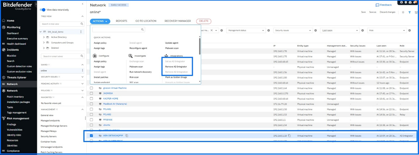Copy the WIN-DET84OAQP9F name with copy icon
The width and height of the screenshot is (419, 155).
tap(127, 136)
